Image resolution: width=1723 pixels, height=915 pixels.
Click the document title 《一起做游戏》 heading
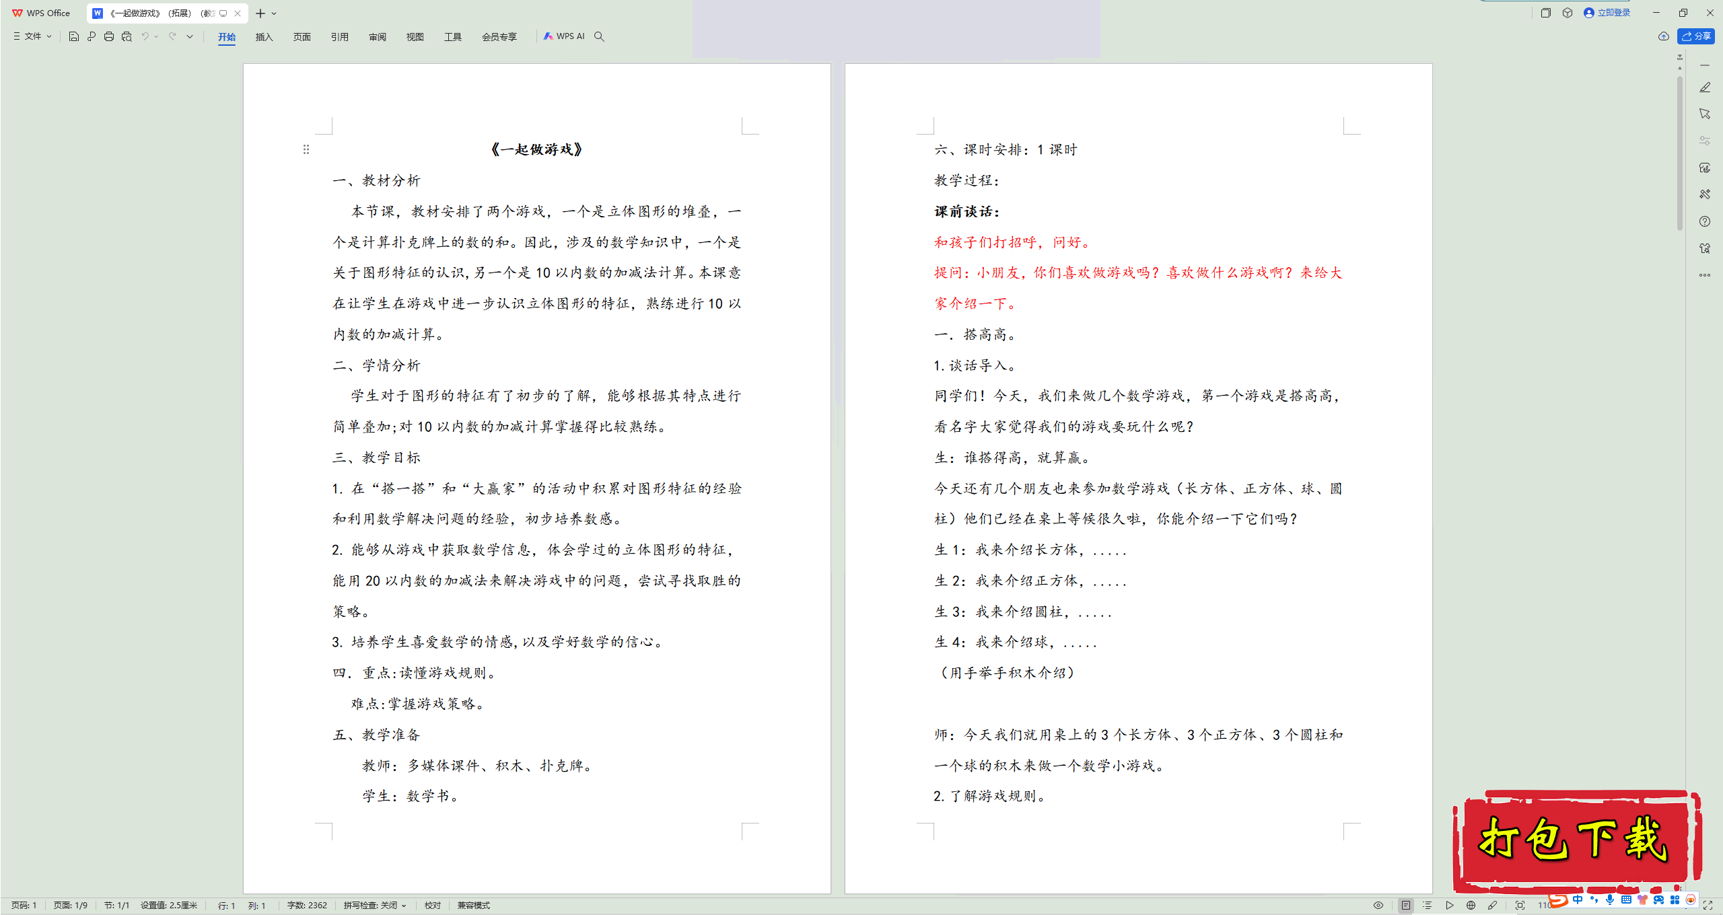point(537,149)
